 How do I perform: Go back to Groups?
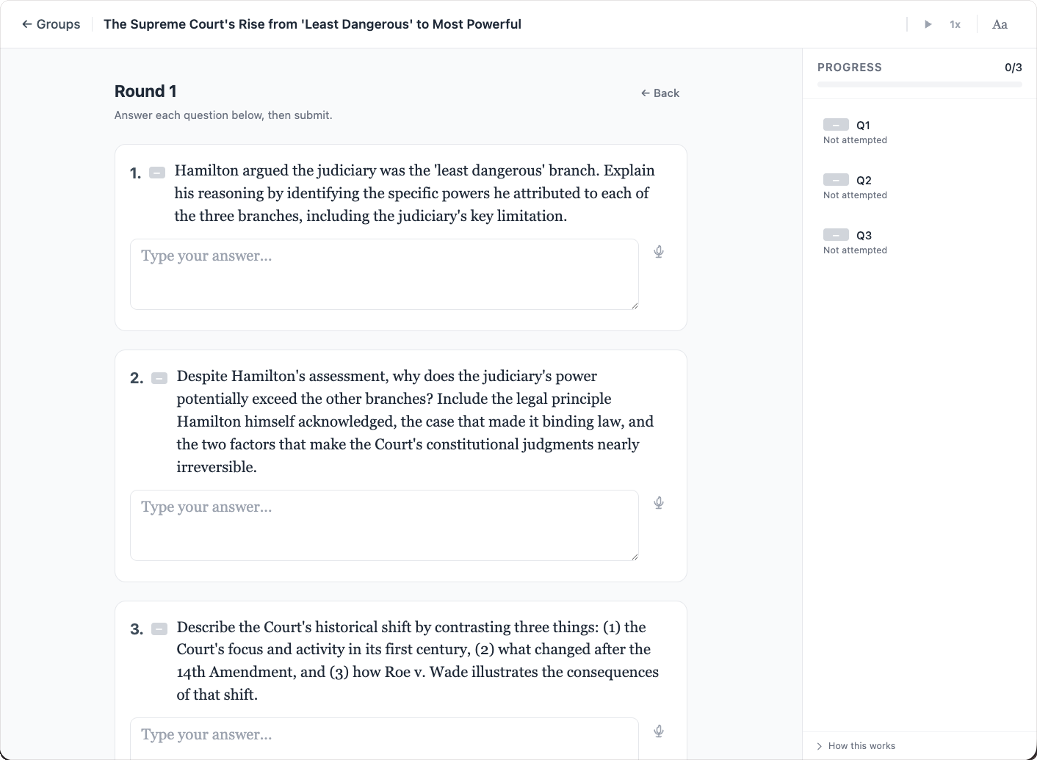pos(51,24)
